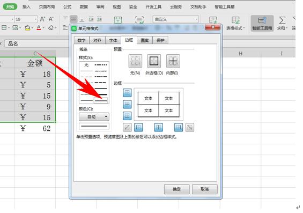Toggle the bottom border button
Image resolution: width=303 pixels, height=213 pixels.
127,116
